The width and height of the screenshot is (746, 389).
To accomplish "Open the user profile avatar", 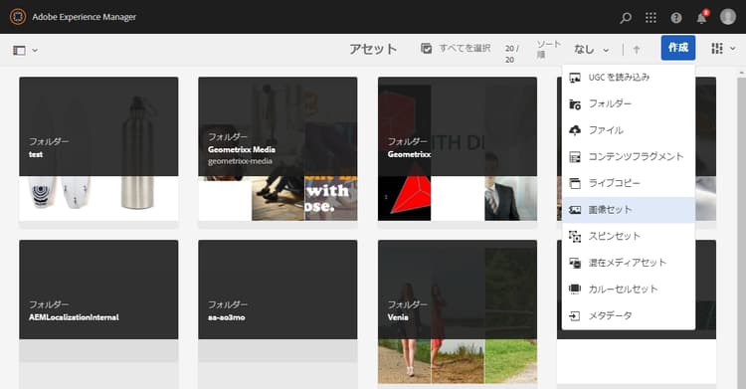I will tap(727, 17).
